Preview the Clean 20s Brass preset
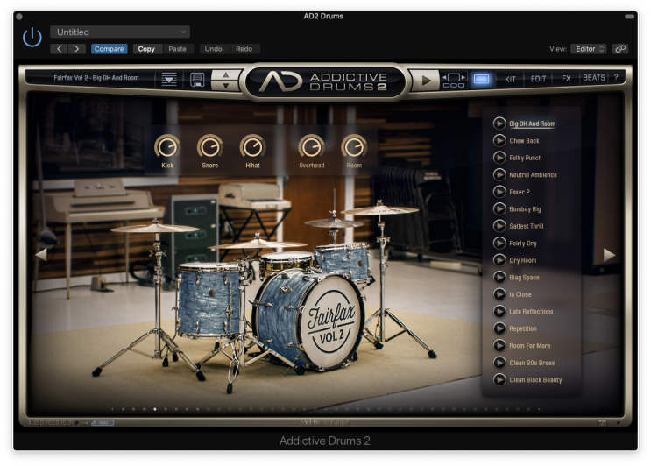The height and width of the screenshot is (466, 651). point(499,363)
